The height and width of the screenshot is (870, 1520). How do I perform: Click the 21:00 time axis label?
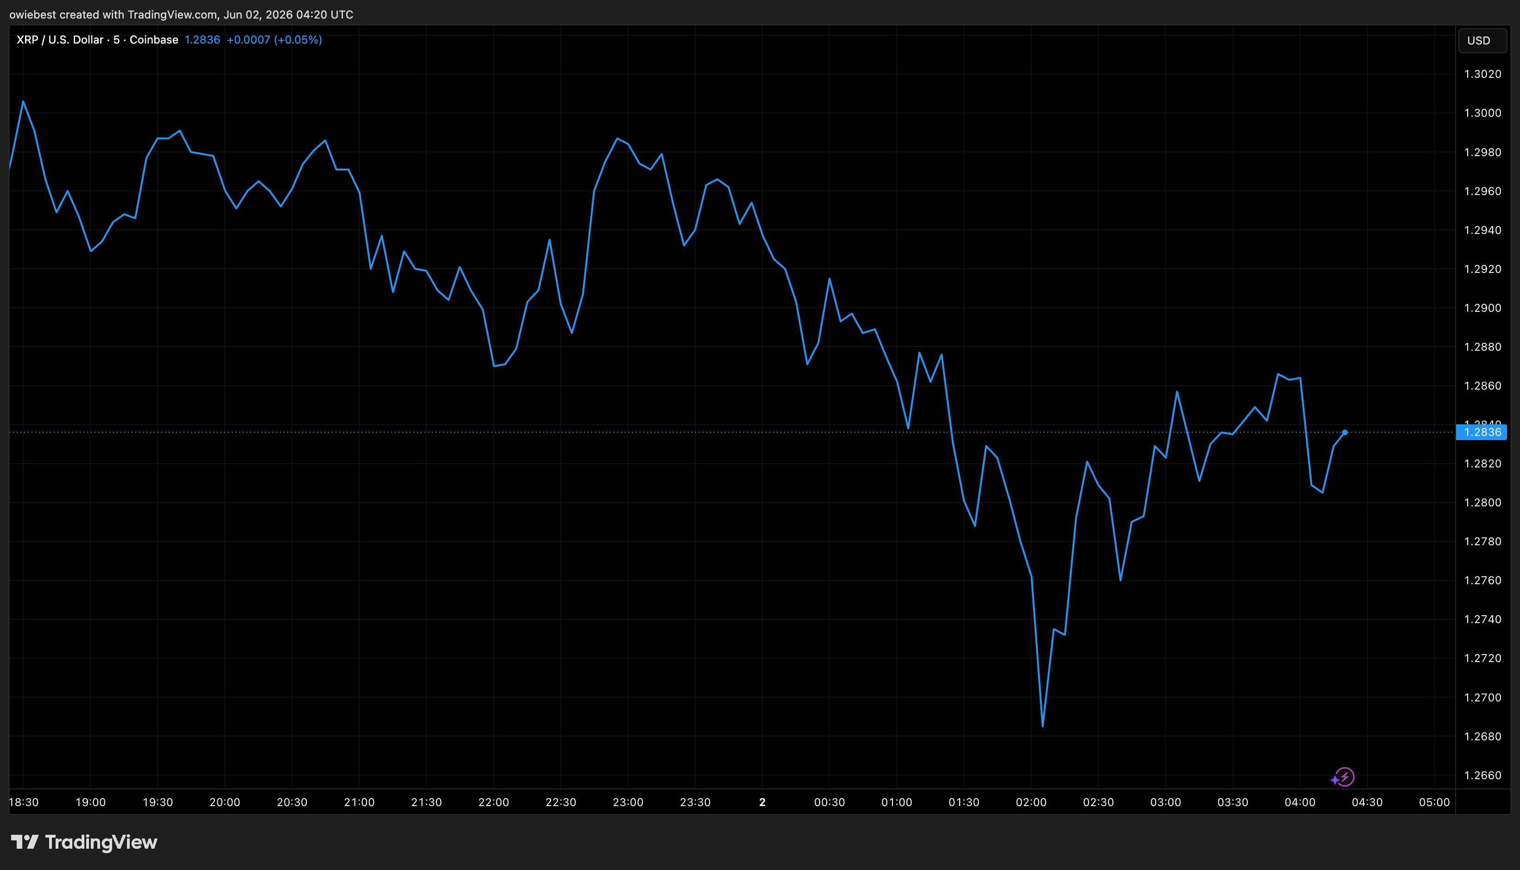coord(359,802)
